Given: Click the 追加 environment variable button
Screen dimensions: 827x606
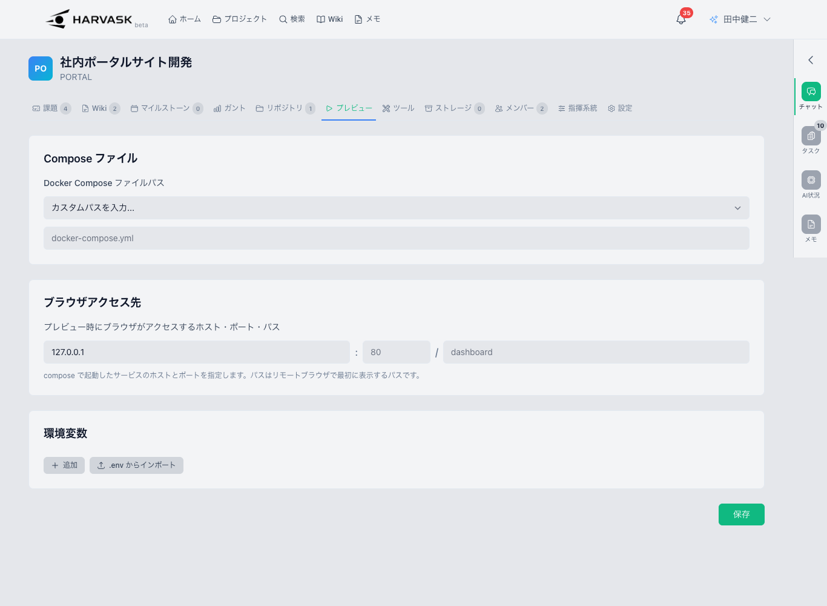Looking at the screenshot, I should click(64, 465).
